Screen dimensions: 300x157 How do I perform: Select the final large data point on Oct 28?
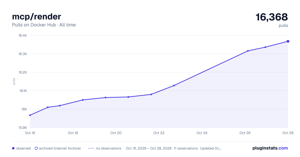coord(288,41)
